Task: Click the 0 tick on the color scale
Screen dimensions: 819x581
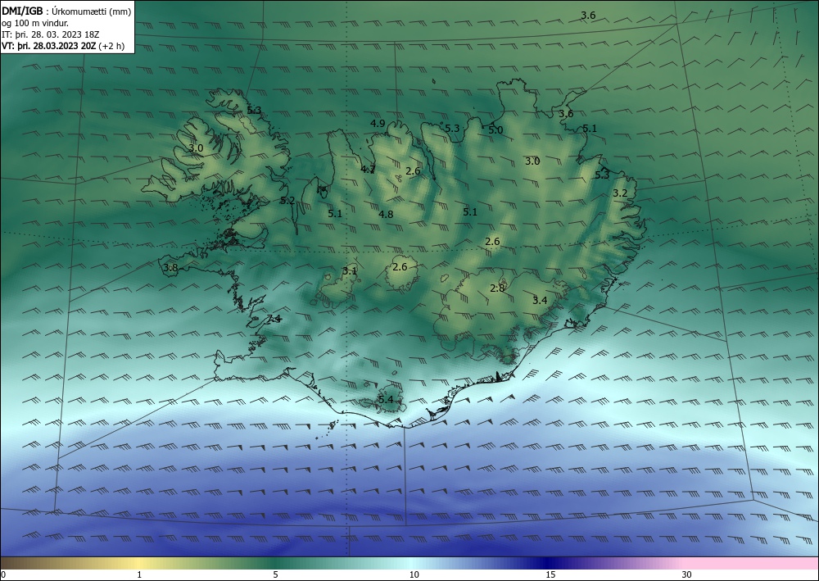Action: pos(3,574)
